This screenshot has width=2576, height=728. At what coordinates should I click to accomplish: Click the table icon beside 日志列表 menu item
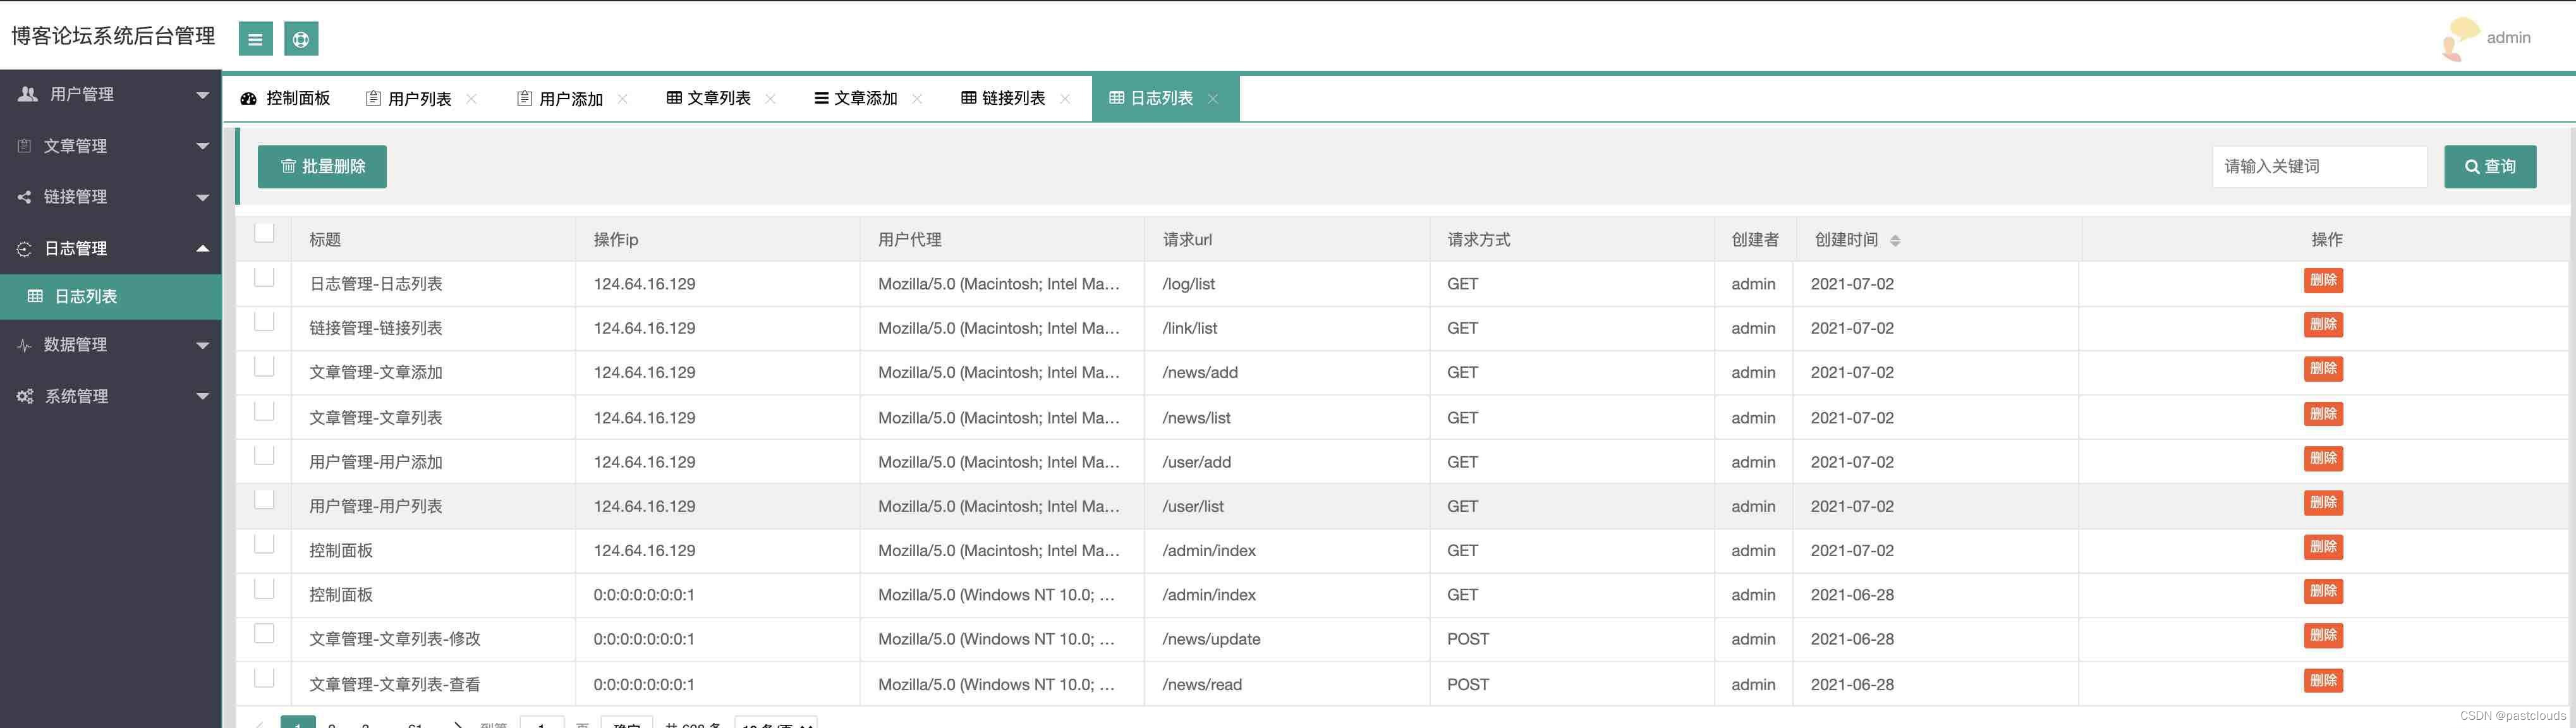(x=36, y=296)
